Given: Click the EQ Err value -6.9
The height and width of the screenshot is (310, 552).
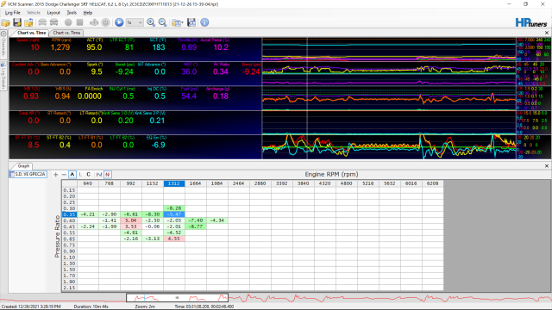Looking at the screenshot, I should click(158, 146).
